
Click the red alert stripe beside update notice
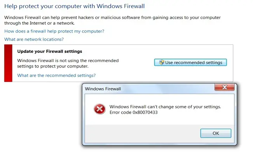click(x=8, y=63)
